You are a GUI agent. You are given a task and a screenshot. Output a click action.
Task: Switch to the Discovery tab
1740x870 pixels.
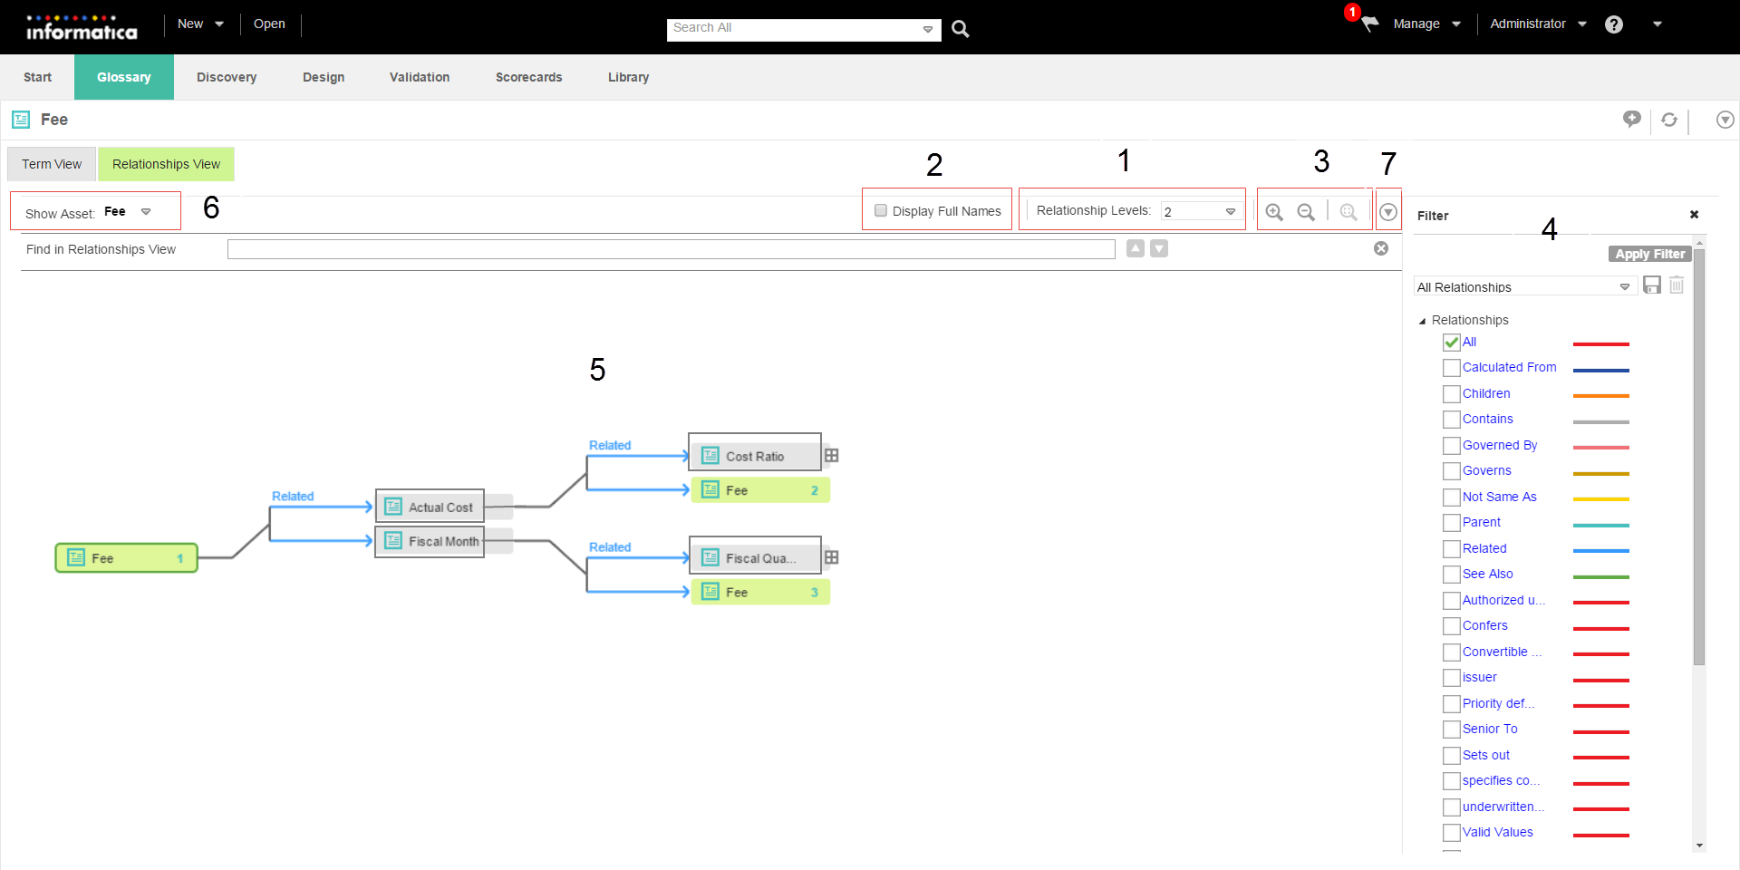(x=227, y=77)
